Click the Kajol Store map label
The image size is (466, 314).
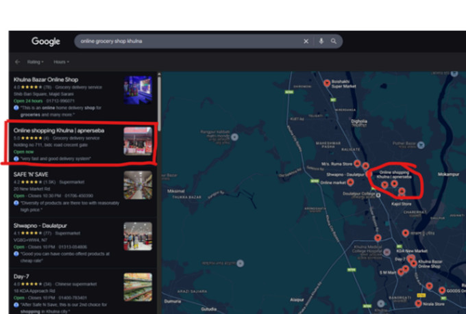[x=401, y=204]
